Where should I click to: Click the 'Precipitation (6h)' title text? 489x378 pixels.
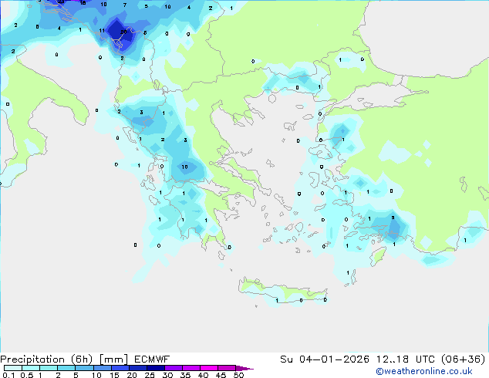46,359
